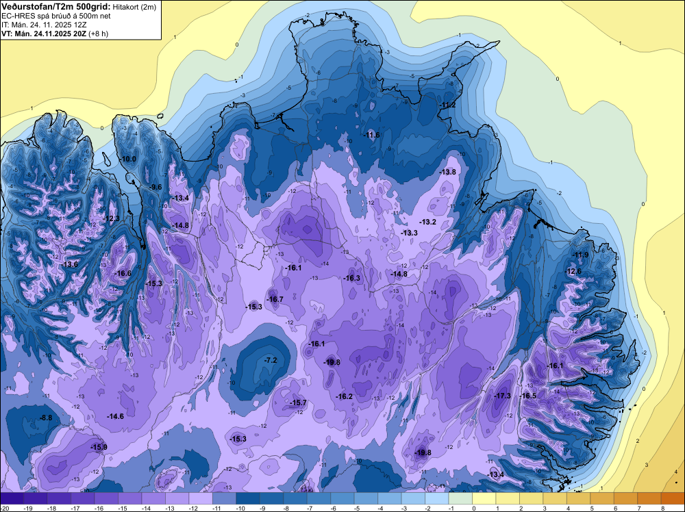Click the -12.3 temperature value

(x=112, y=218)
